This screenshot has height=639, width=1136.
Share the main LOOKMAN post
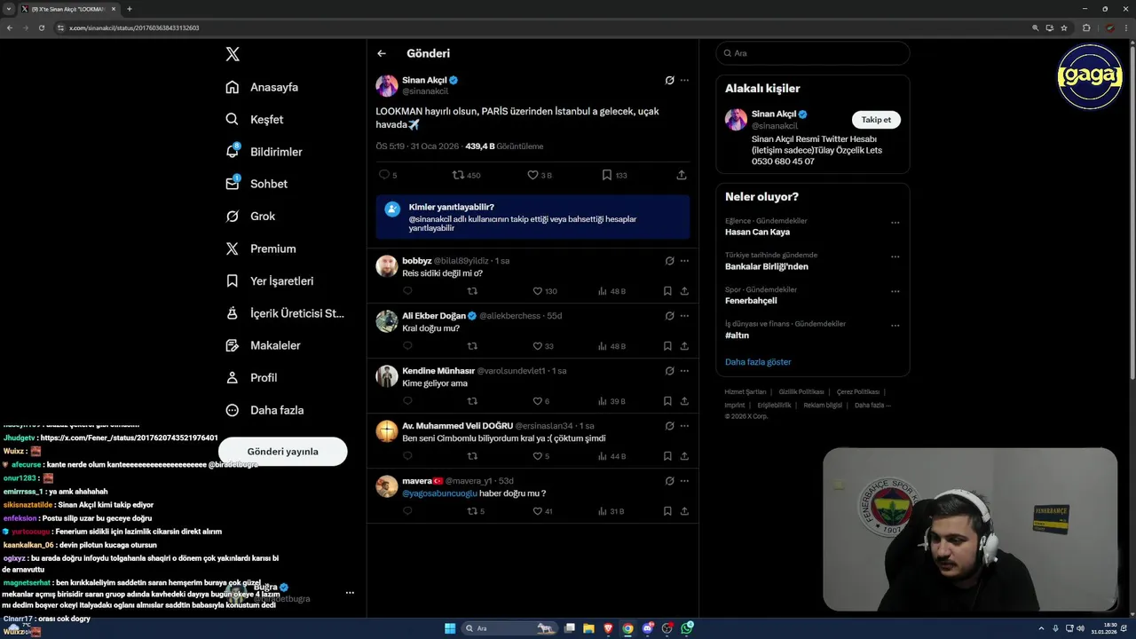(x=682, y=175)
